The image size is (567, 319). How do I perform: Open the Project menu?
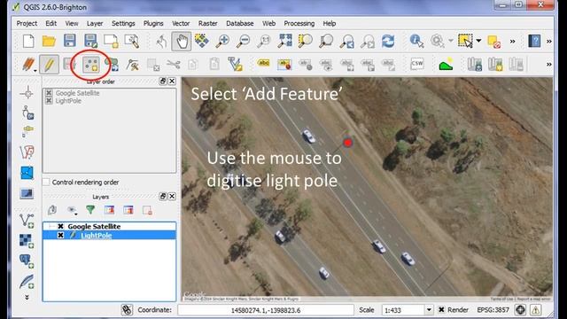coord(27,24)
